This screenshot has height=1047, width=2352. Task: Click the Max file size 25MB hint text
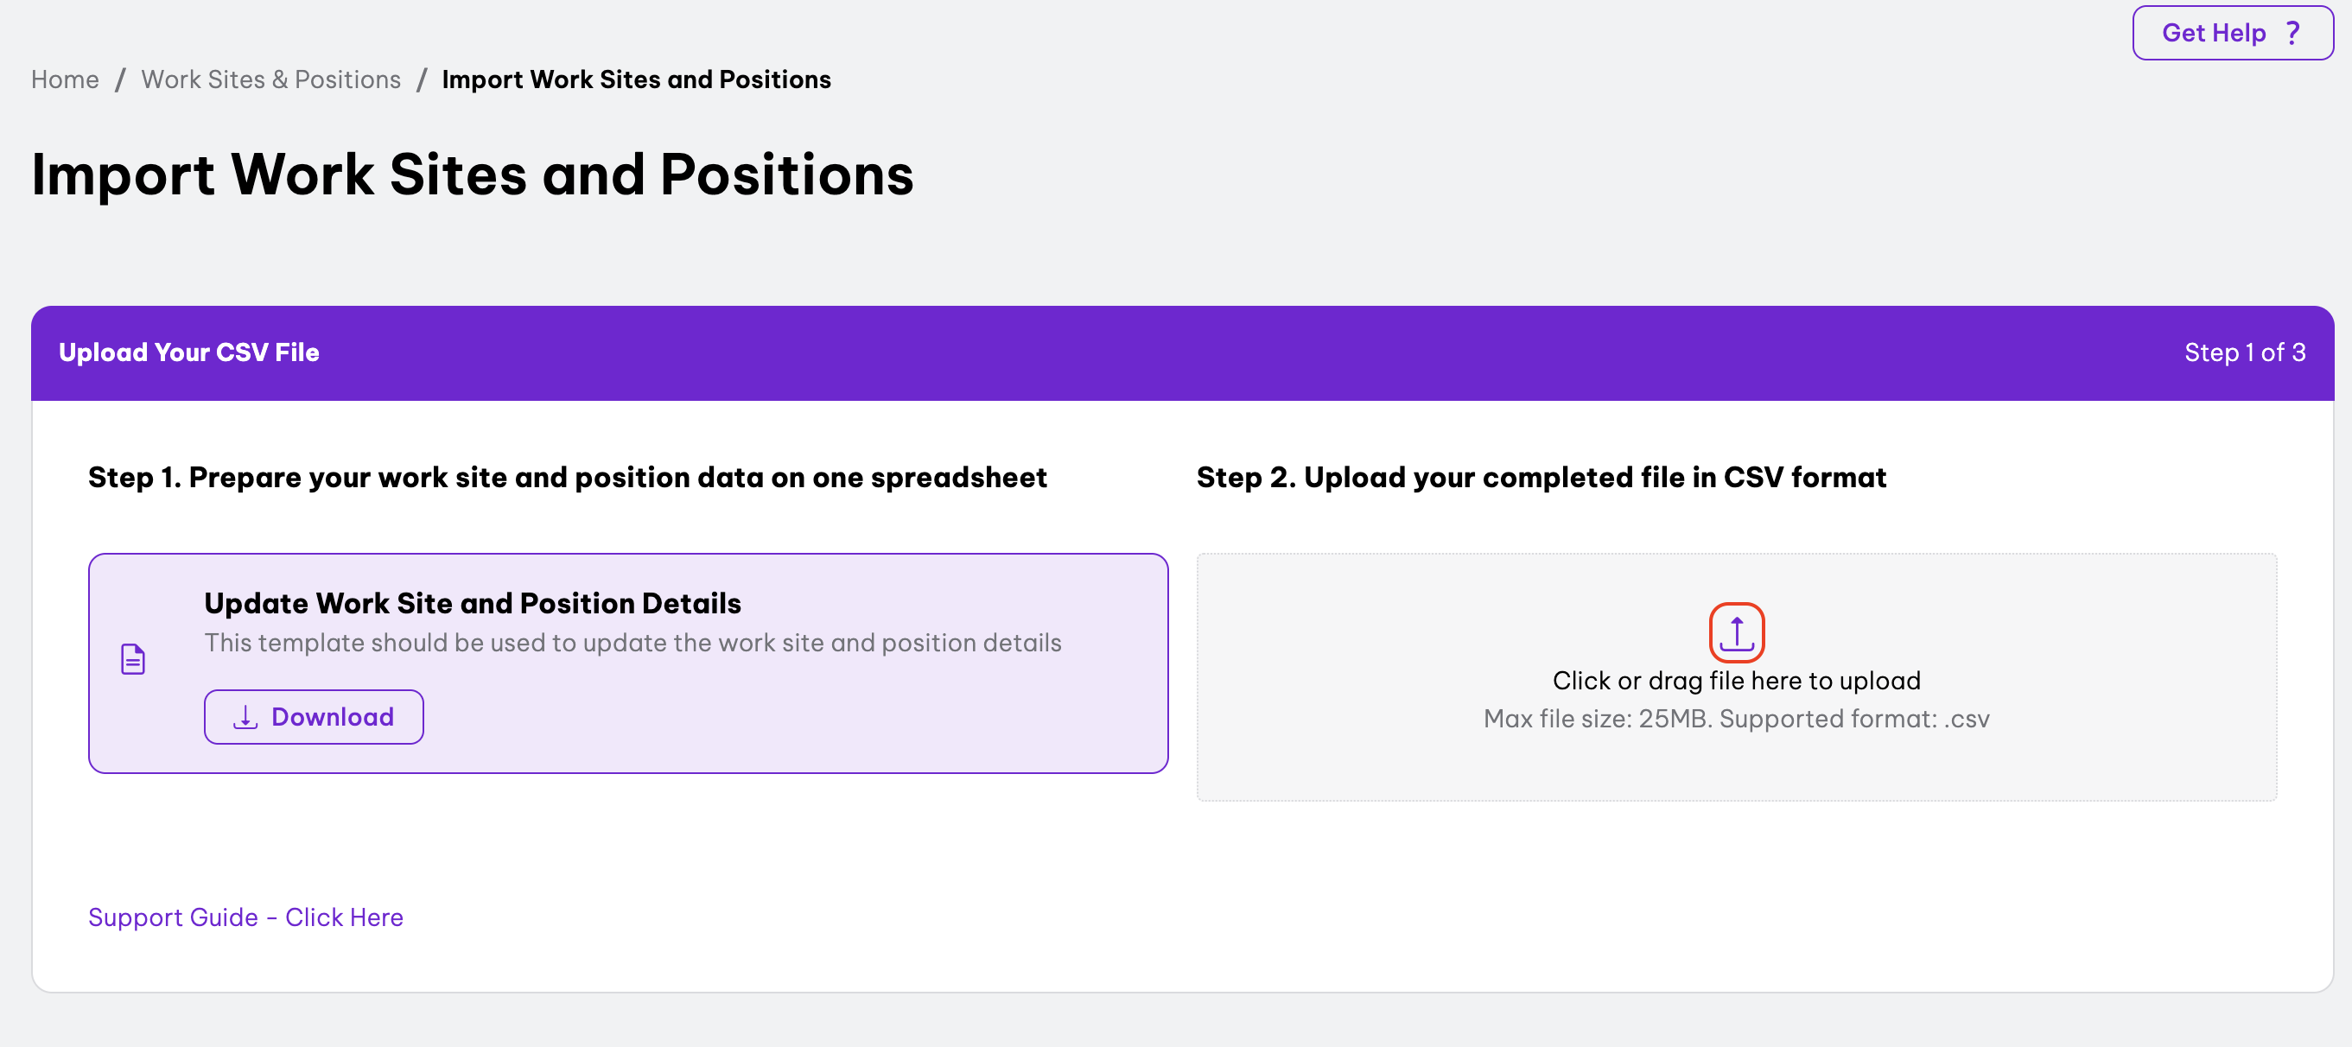point(1736,719)
